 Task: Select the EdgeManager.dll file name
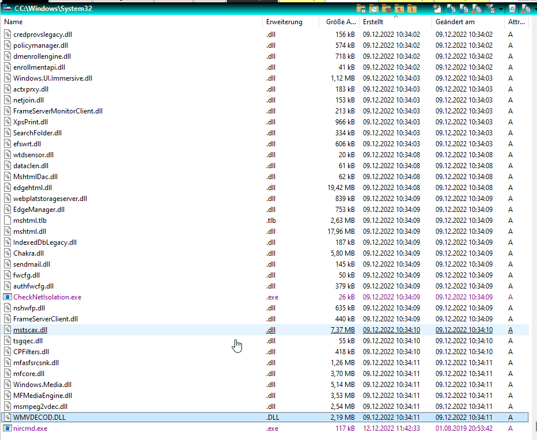(x=39, y=210)
